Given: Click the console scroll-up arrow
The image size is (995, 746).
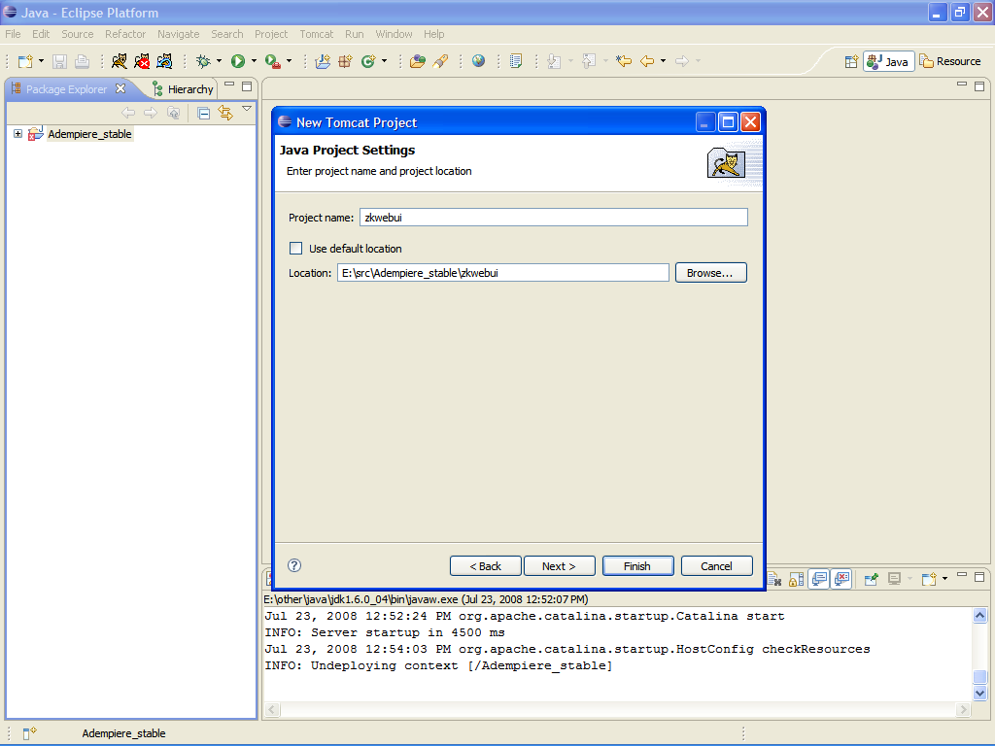Looking at the screenshot, I should [979, 615].
